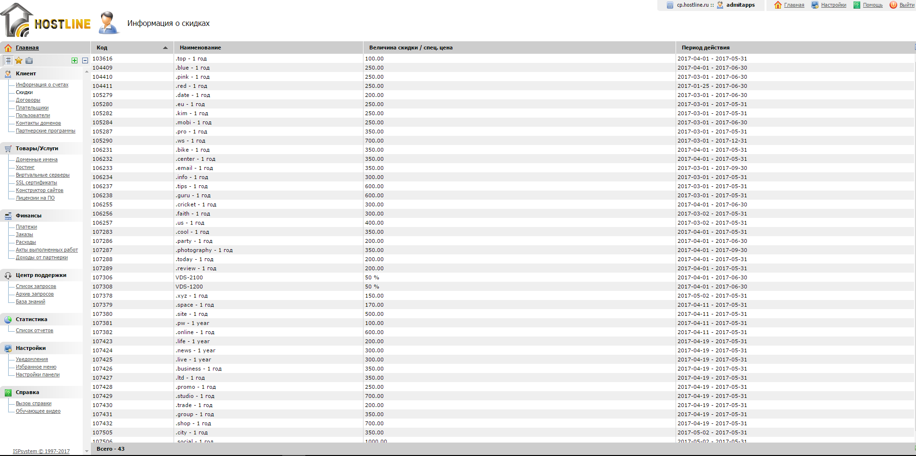
Task: Click the Величина скидки / спец. цена header
Action: [x=519, y=48]
